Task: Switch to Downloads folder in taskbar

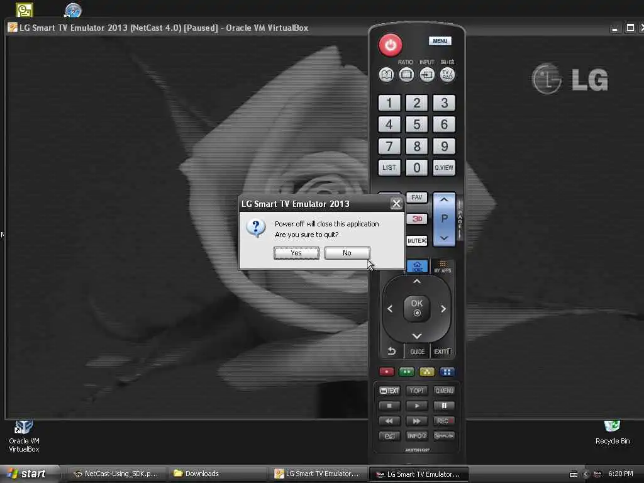Action: [x=218, y=474]
